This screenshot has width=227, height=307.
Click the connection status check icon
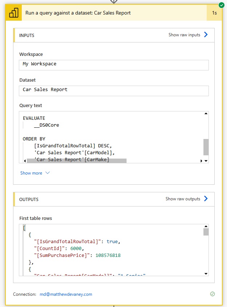coord(212,294)
